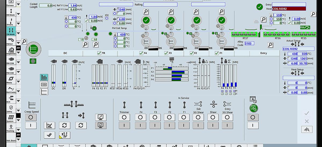Image resolution: width=322 pixels, height=147 pixels.
Task: Expand the Shears dropdown arrow
Action: click(x=18, y=24)
